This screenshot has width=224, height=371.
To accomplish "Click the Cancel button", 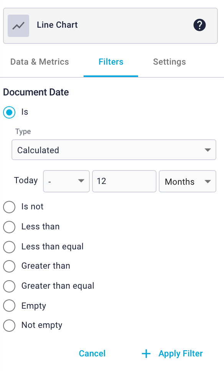I will (92, 353).
